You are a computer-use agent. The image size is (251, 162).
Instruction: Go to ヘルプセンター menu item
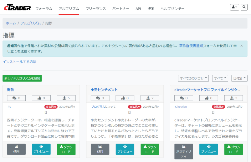(x=172, y=8)
